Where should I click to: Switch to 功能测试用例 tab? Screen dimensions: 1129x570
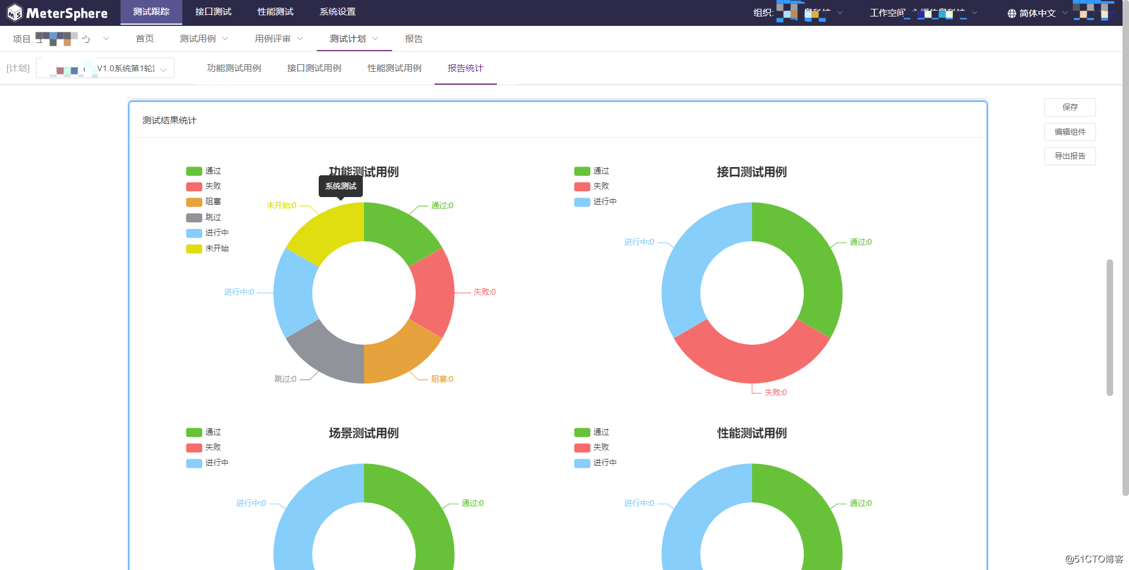click(x=234, y=68)
